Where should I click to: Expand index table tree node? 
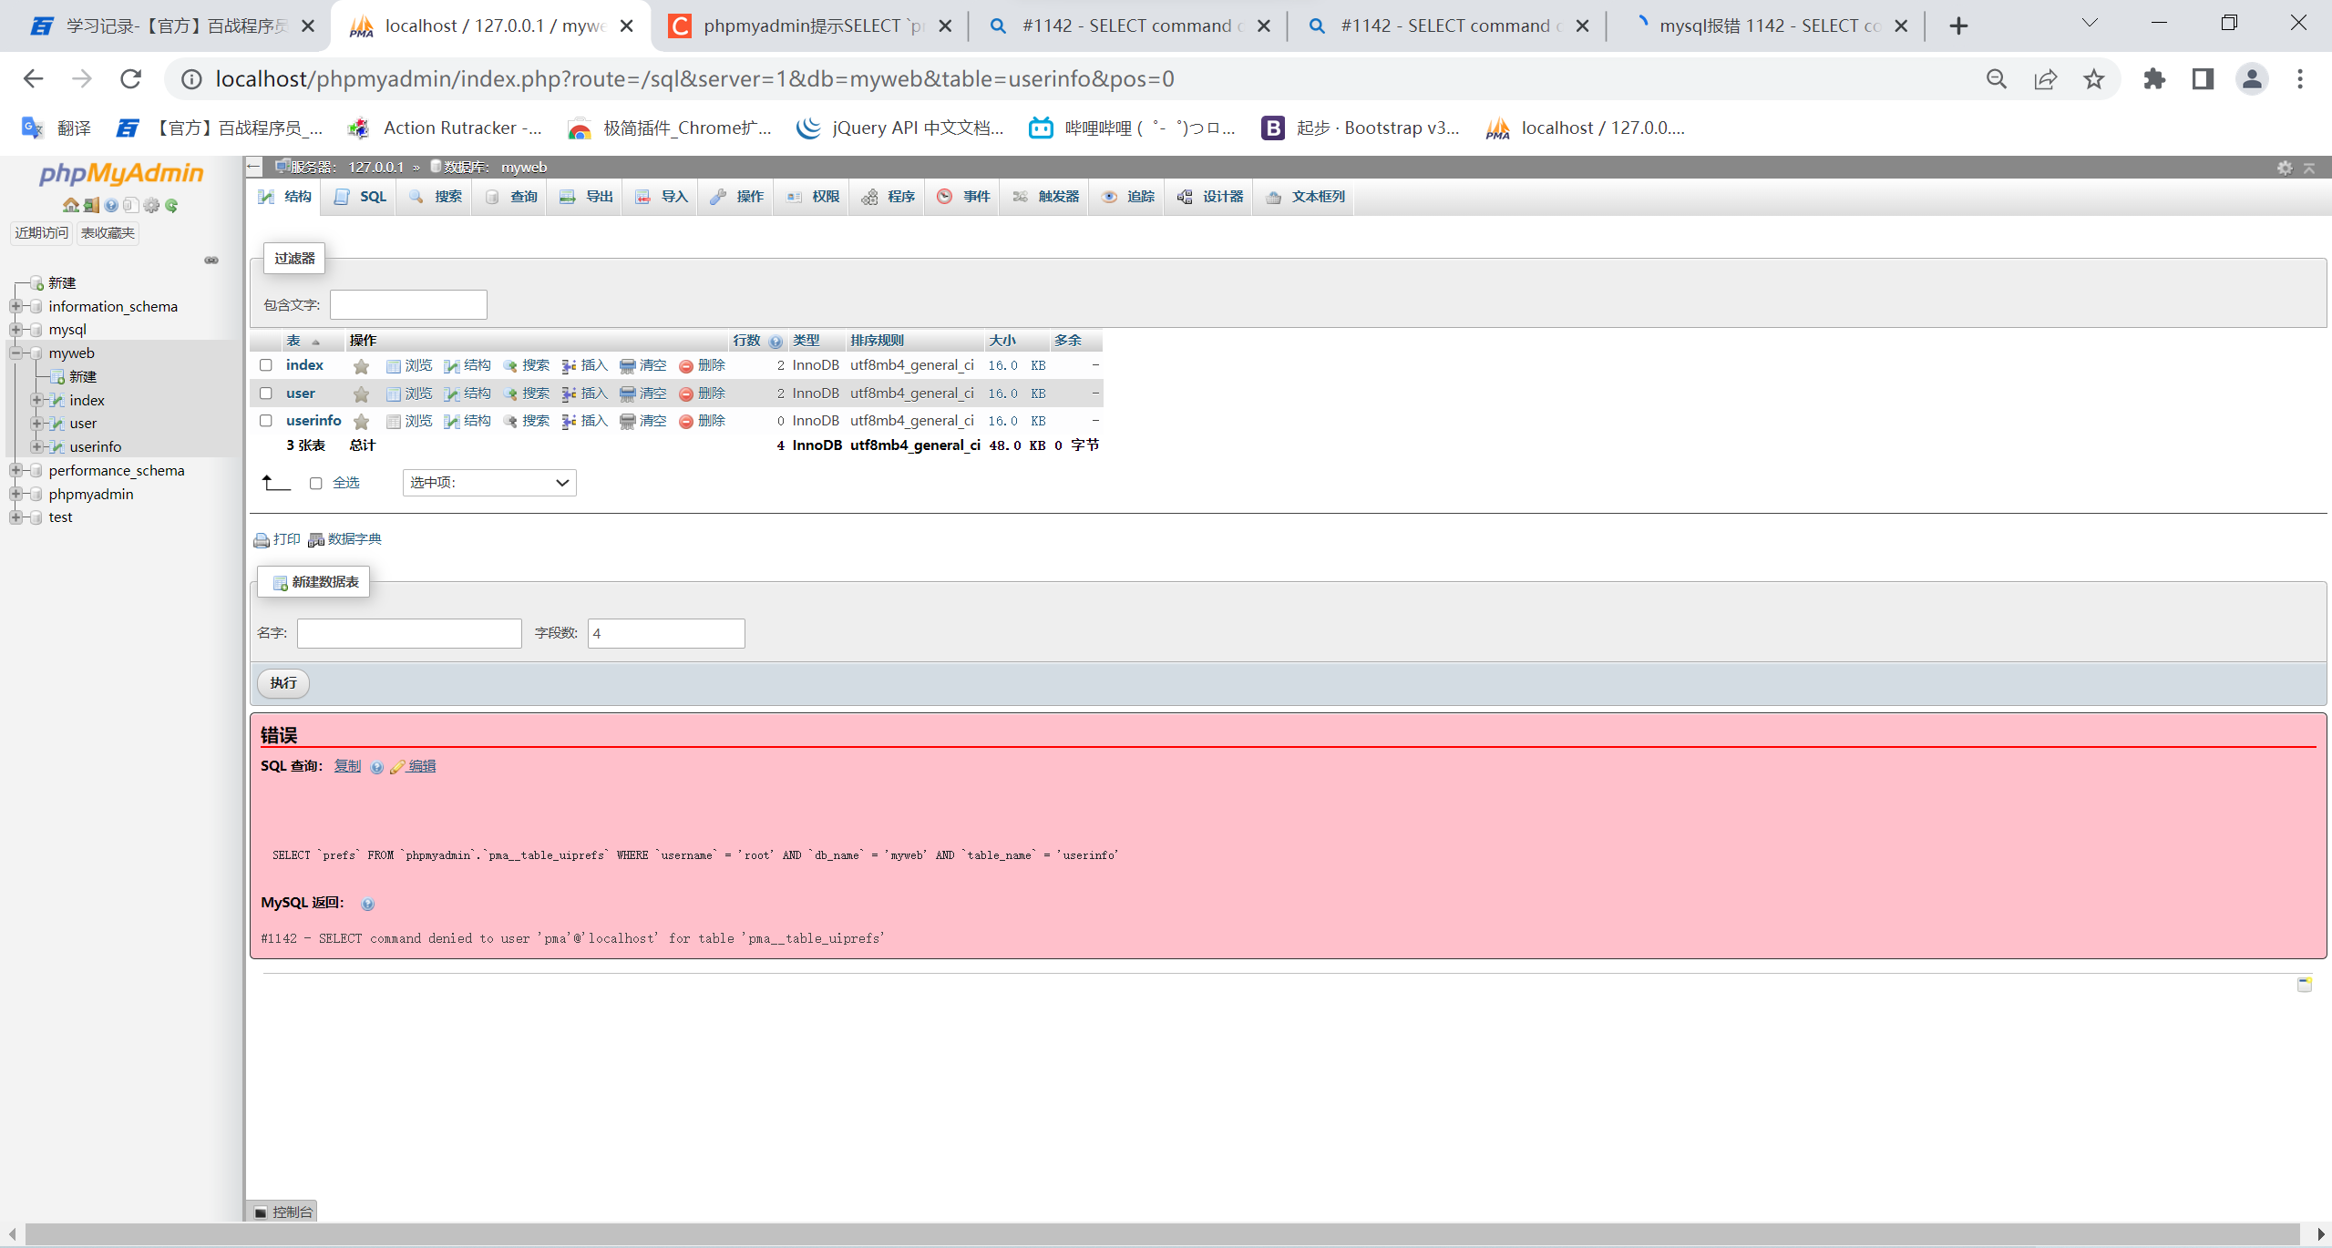click(x=36, y=400)
